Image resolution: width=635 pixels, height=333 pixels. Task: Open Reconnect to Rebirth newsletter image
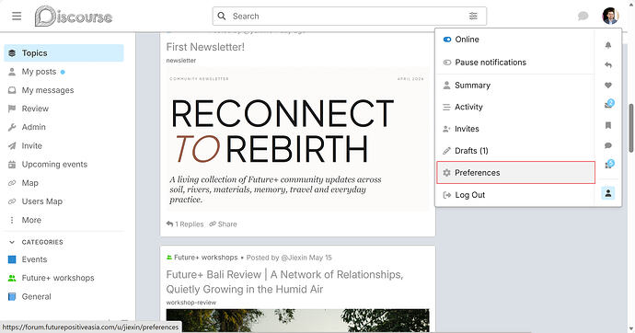pyautogui.click(x=297, y=139)
